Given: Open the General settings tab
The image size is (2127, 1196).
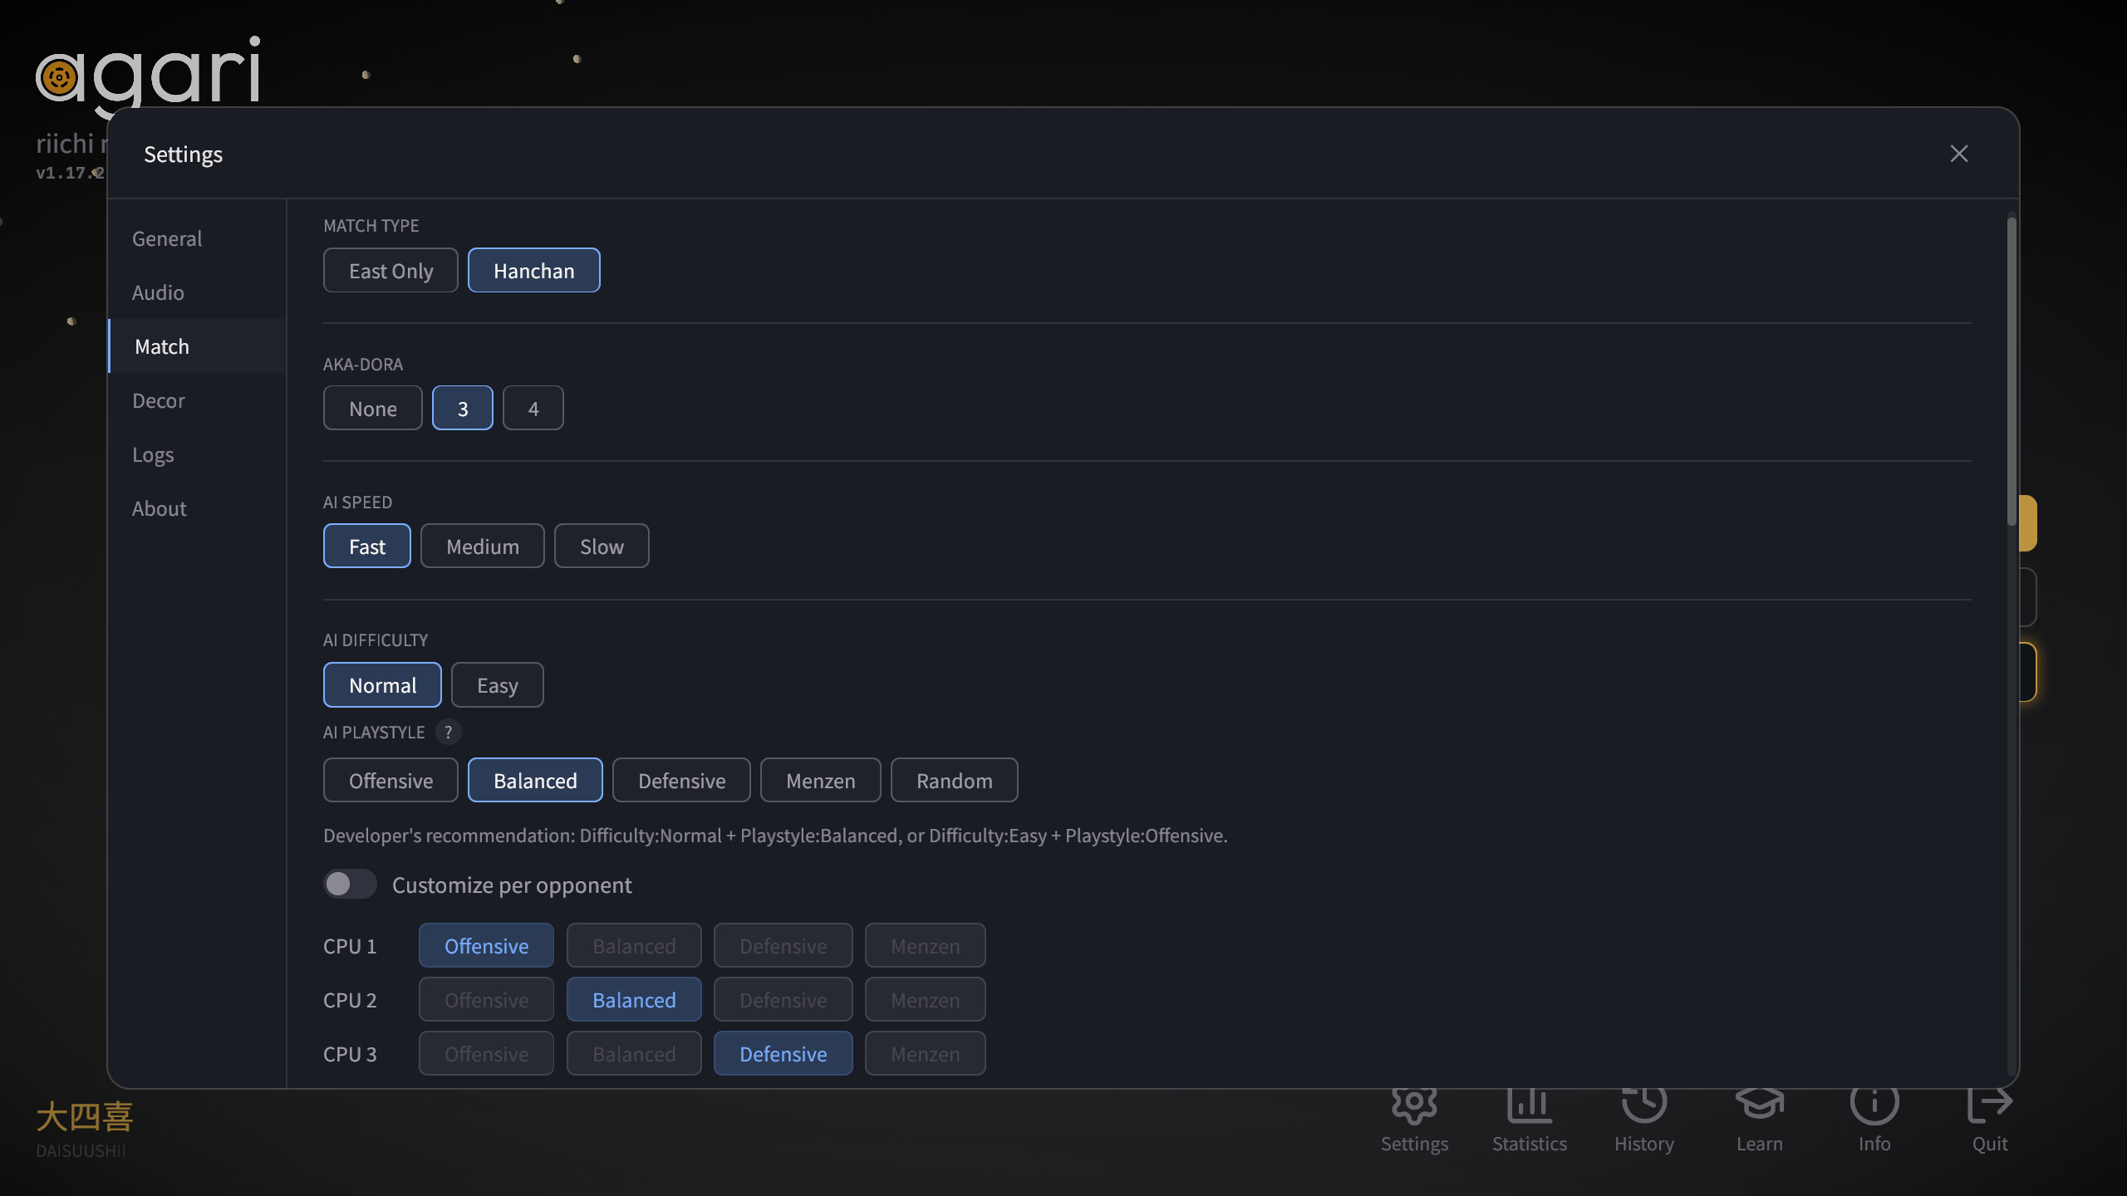Looking at the screenshot, I should pos(197,238).
